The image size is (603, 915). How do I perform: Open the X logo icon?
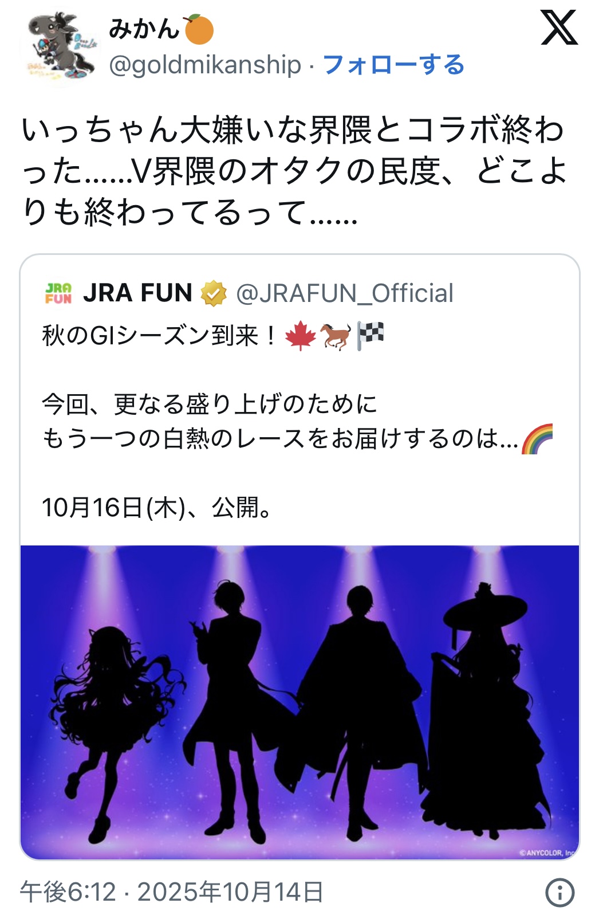tap(559, 28)
